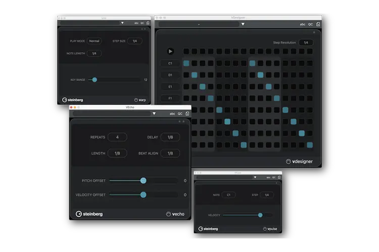Click the page icon in VDesigner header

click(318, 24)
